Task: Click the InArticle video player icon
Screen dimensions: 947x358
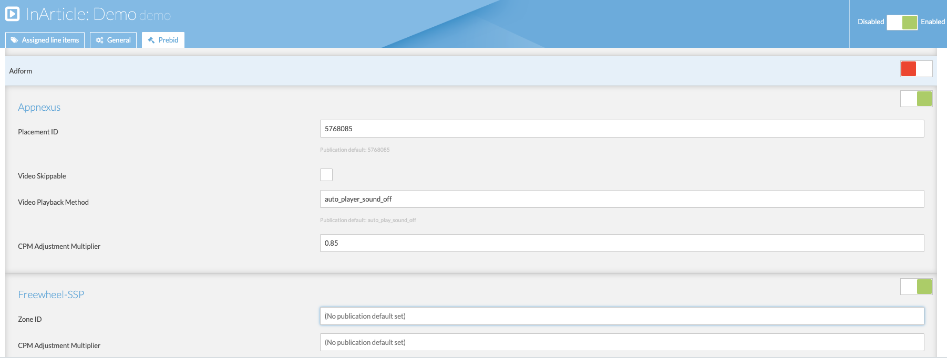Action: click(13, 14)
